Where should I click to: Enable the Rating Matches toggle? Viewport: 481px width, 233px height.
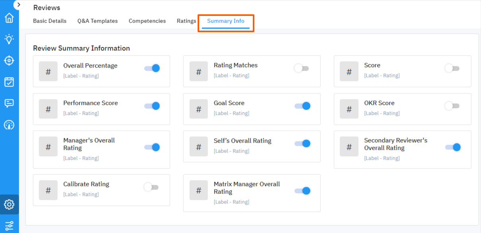pyautogui.click(x=302, y=68)
